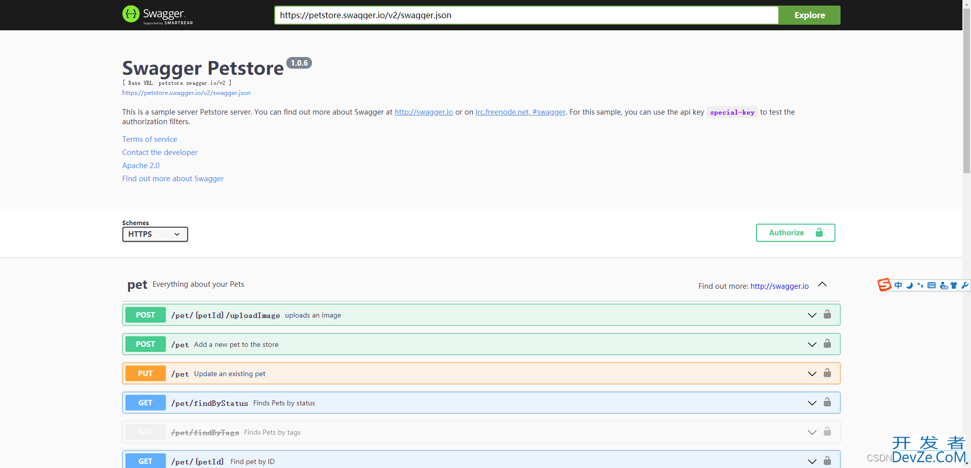Click lock icon on findByStatus row
Screen dimensions: 971x468
[827, 402]
